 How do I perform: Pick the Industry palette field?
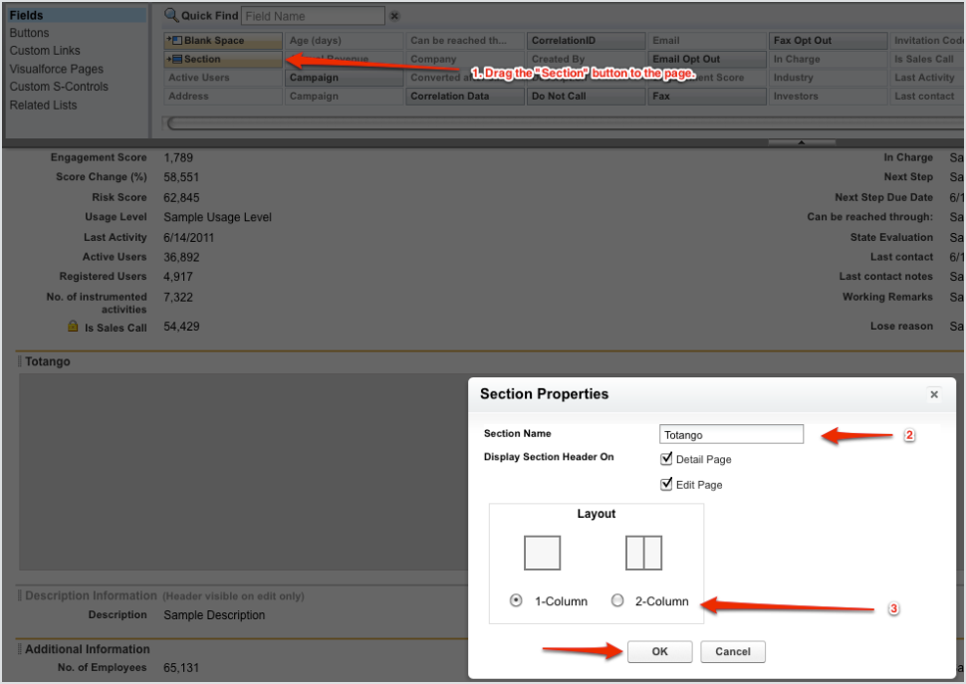click(828, 78)
